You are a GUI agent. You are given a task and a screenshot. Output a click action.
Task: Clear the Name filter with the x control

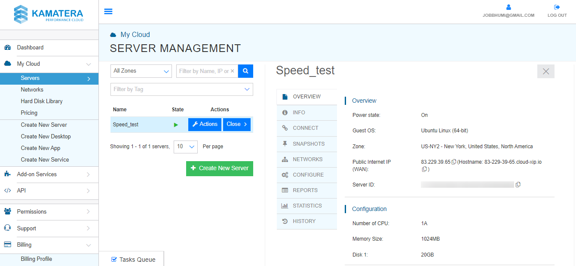pyautogui.click(x=232, y=70)
